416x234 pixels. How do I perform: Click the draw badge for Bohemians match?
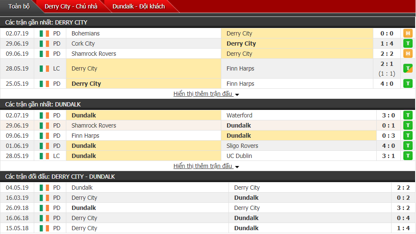pos(408,33)
